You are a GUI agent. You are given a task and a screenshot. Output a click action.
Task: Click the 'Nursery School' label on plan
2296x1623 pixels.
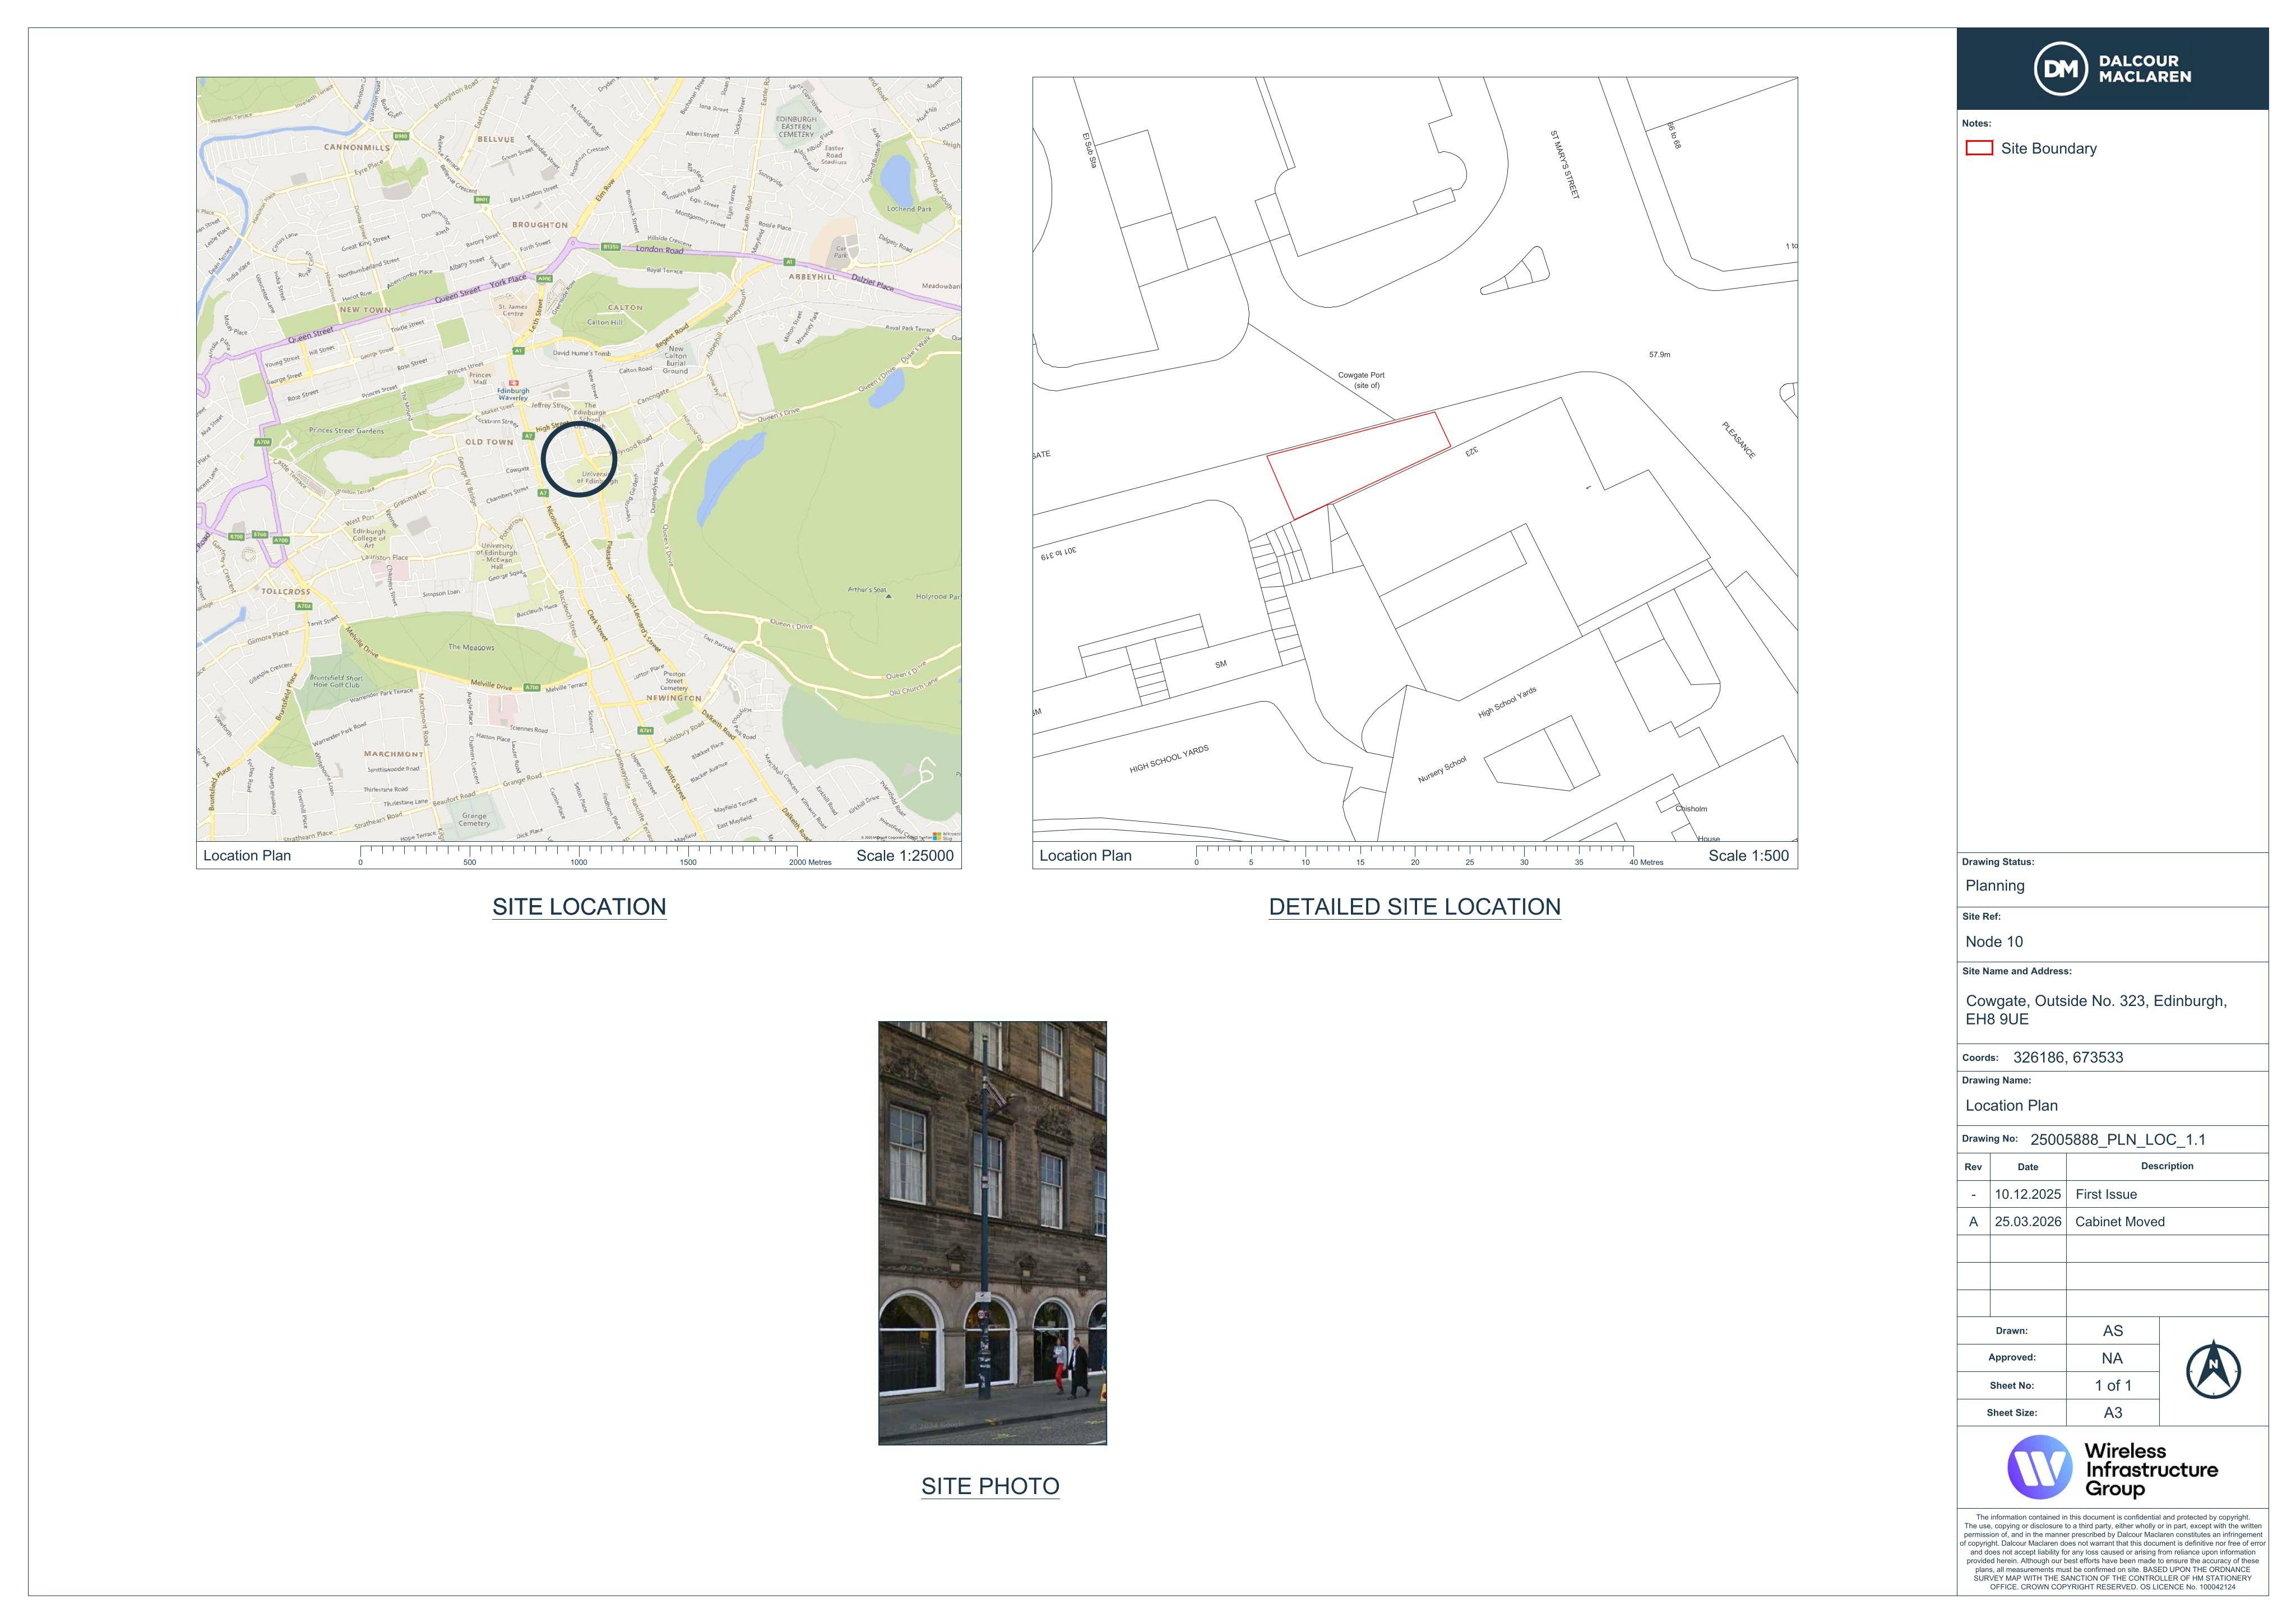pyautogui.click(x=1442, y=769)
